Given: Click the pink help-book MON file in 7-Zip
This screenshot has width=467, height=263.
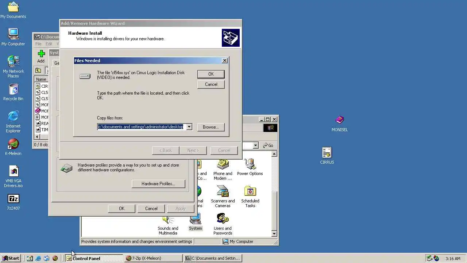Looking at the screenshot, I should 38,111.
